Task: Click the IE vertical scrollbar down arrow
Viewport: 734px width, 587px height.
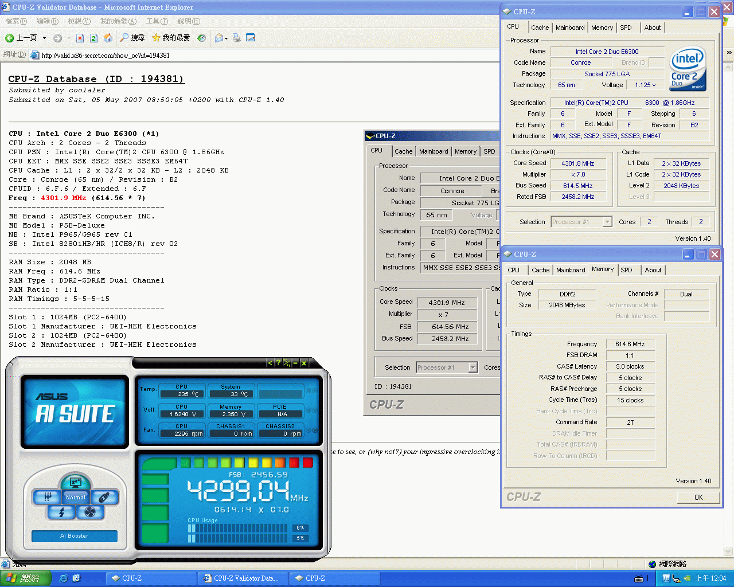Action: pos(729,551)
